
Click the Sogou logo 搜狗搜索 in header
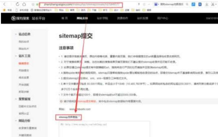(20, 18)
